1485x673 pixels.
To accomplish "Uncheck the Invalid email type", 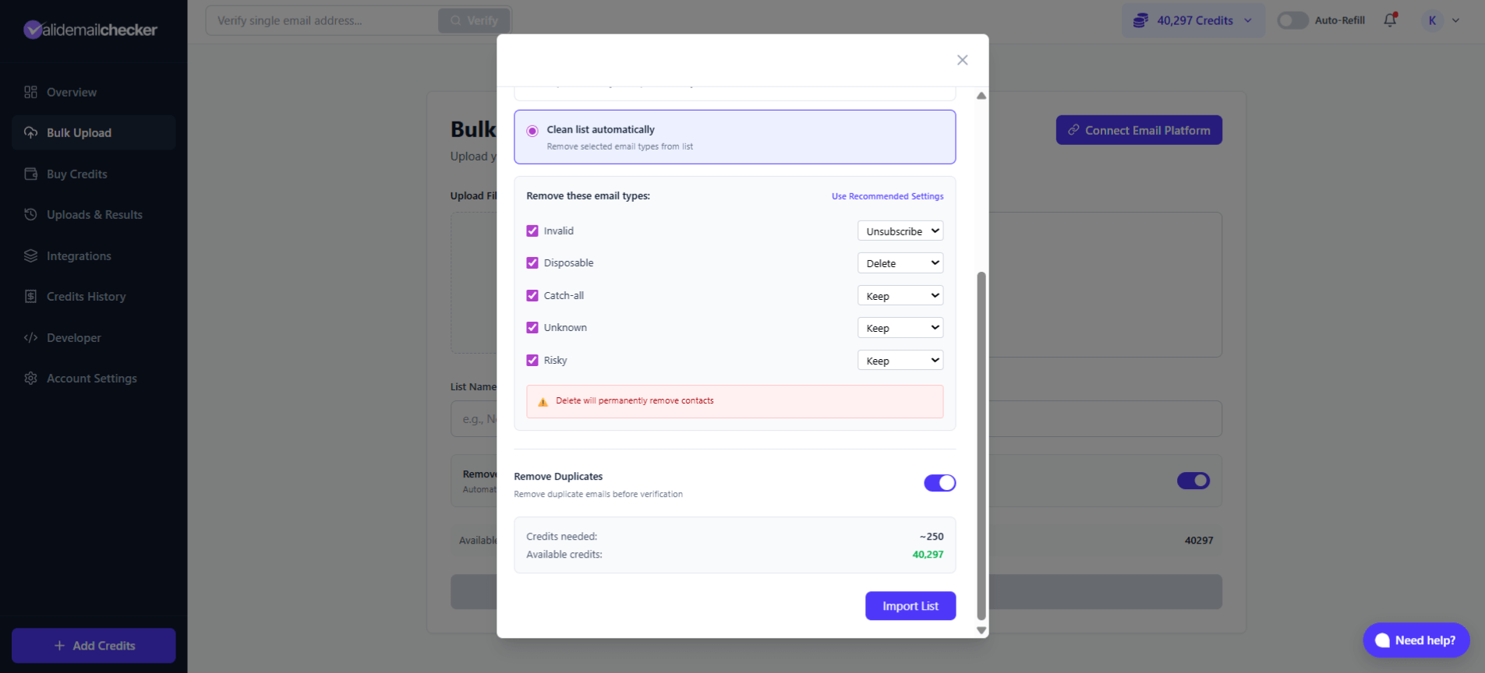I will [x=532, y=231].
